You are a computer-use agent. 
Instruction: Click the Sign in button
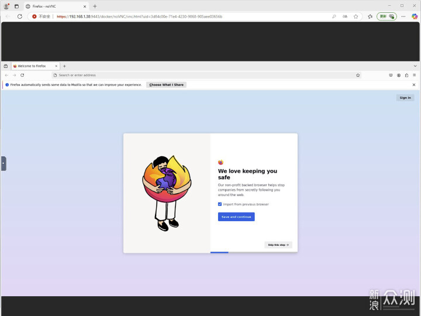point(405,98)
